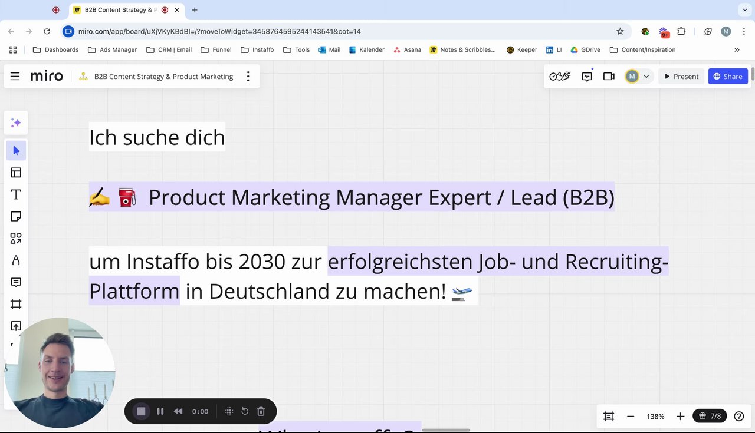The image size is (755, 433).
Task: Open a new browser tab
Action: pyautogui.click(x=195, y=10)
